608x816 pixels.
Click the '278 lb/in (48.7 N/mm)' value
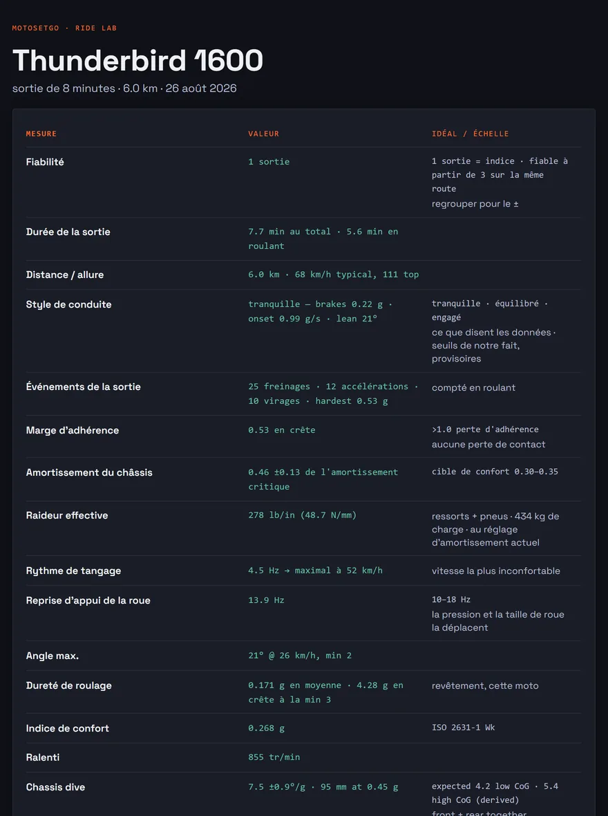click(302, 515)
